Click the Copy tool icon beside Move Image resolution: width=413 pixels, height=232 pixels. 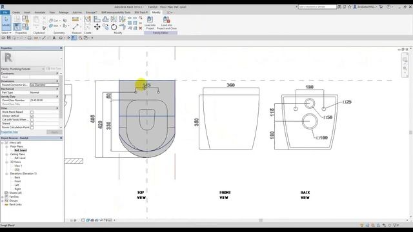[x=106, y=26]
